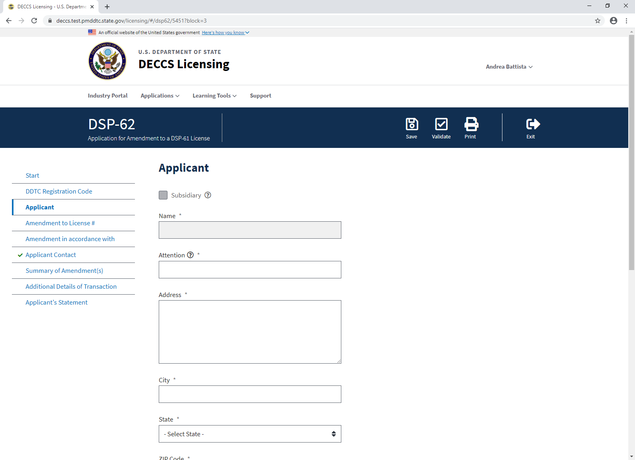This screenshot has height=460, width=635.
Task: Reload the page with browser refresh
Action: click(x=34, y=21)
